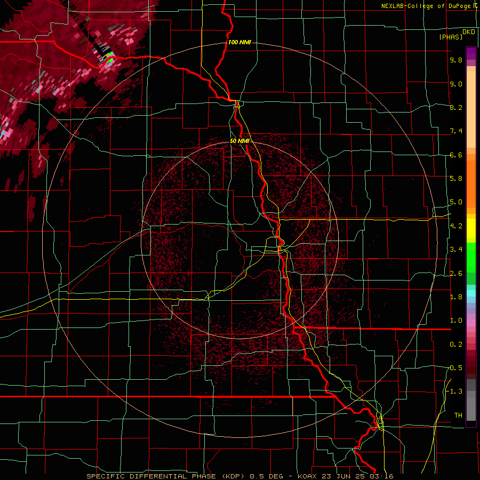Click the 4.2 value on color scale
The width and height of the screenshot is (480, 480).
(x=456, y=226)
